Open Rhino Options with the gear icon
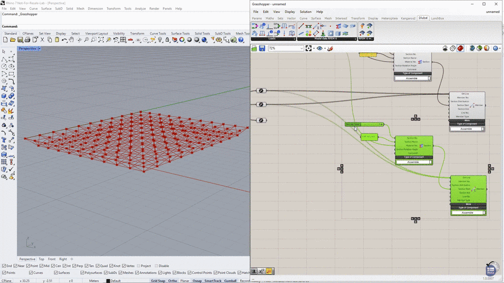The width and height of the screenshot is (504, 283). [x=219, y=40]
